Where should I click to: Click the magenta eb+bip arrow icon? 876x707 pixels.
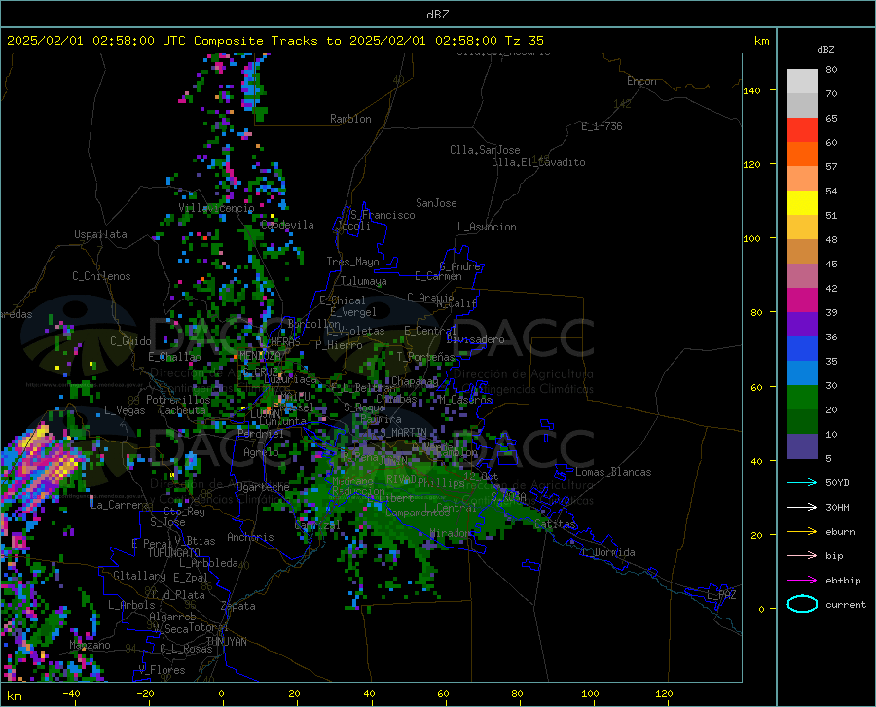point(802,581)
